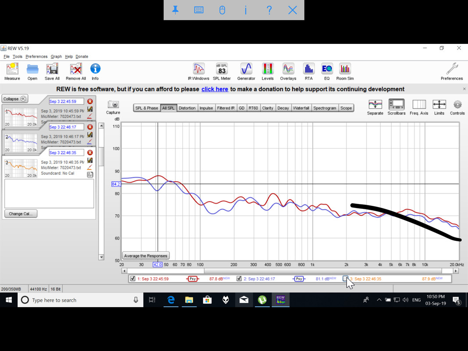Open the RT60 tab
468x351 pixels.
click(253, 108)
